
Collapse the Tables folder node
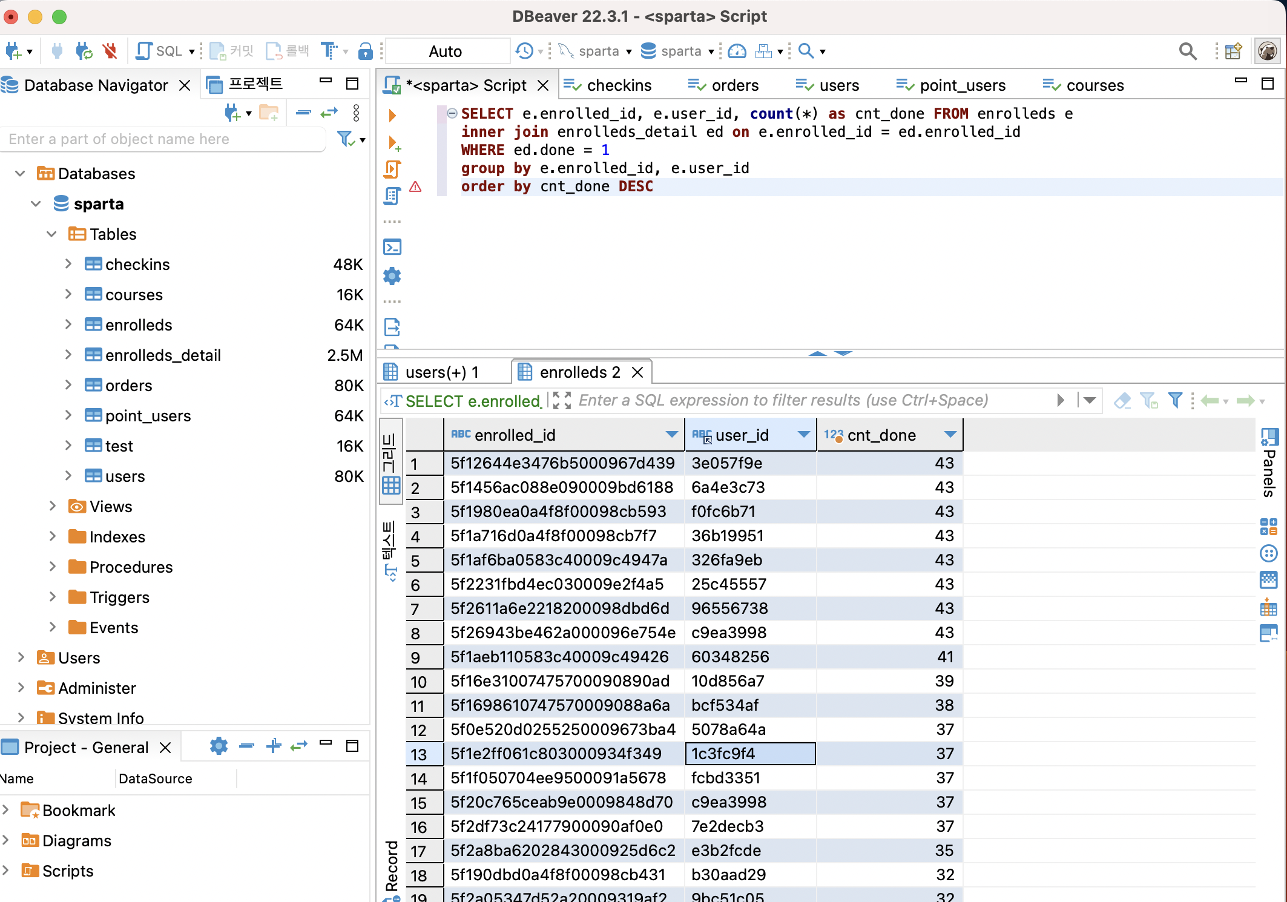point(52,234)
